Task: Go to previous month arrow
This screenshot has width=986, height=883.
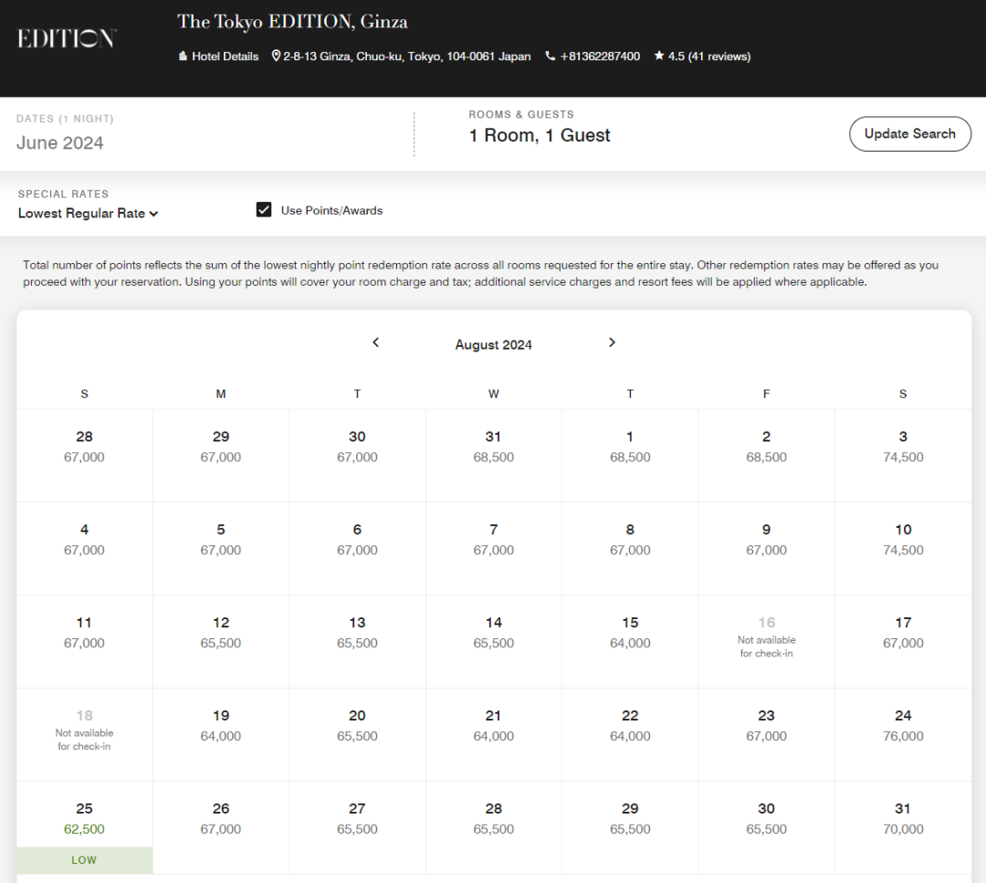Action: 375,342
